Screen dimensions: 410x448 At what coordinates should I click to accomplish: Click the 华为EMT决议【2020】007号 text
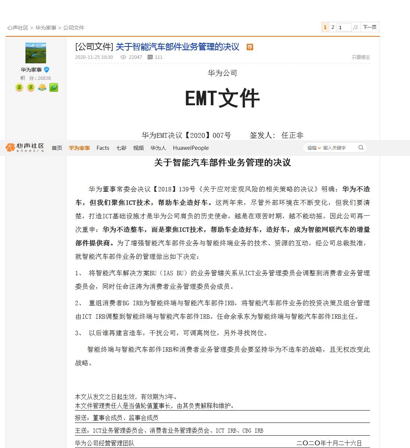pyautogui.click(x=186, y=135)
